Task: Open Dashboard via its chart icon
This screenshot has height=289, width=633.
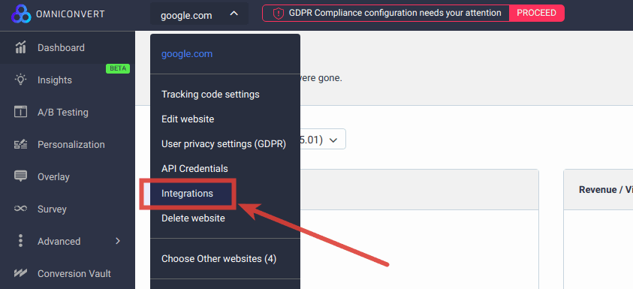Action: pos(20,47)
